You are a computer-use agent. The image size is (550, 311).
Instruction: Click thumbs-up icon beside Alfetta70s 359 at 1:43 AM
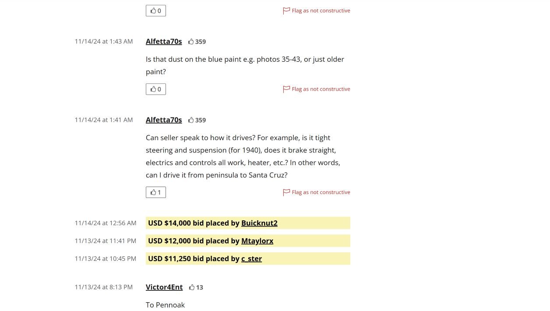191,42
